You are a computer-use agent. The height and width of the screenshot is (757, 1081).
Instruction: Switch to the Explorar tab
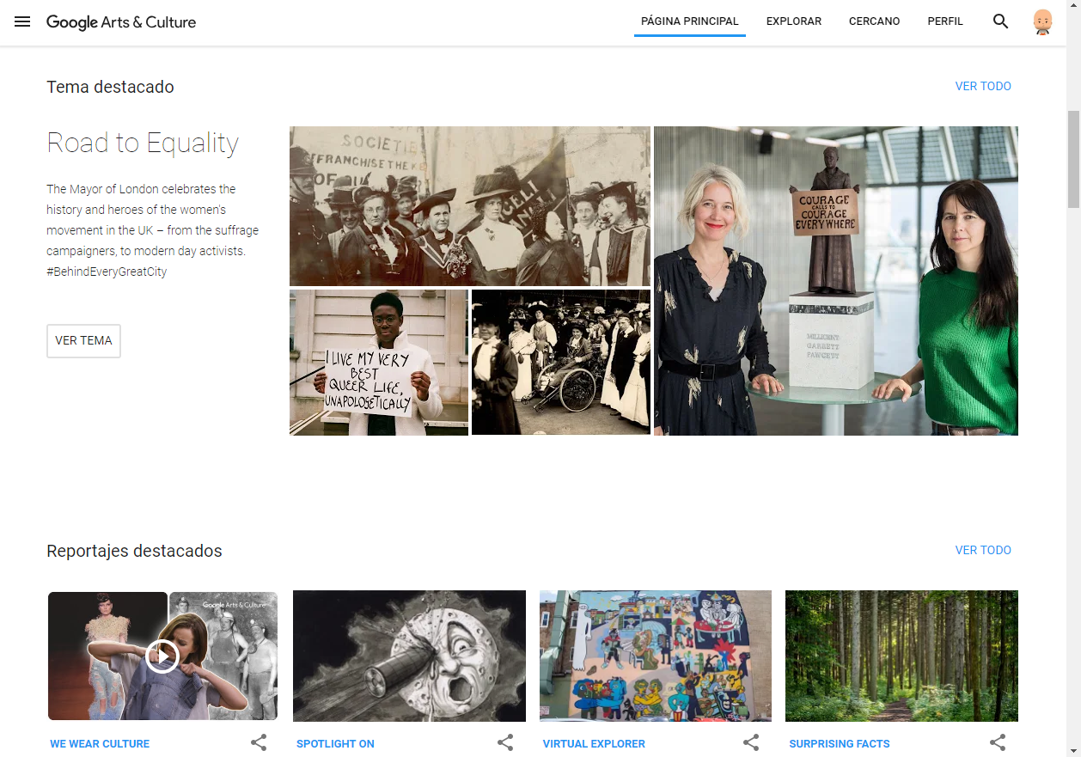793,21
